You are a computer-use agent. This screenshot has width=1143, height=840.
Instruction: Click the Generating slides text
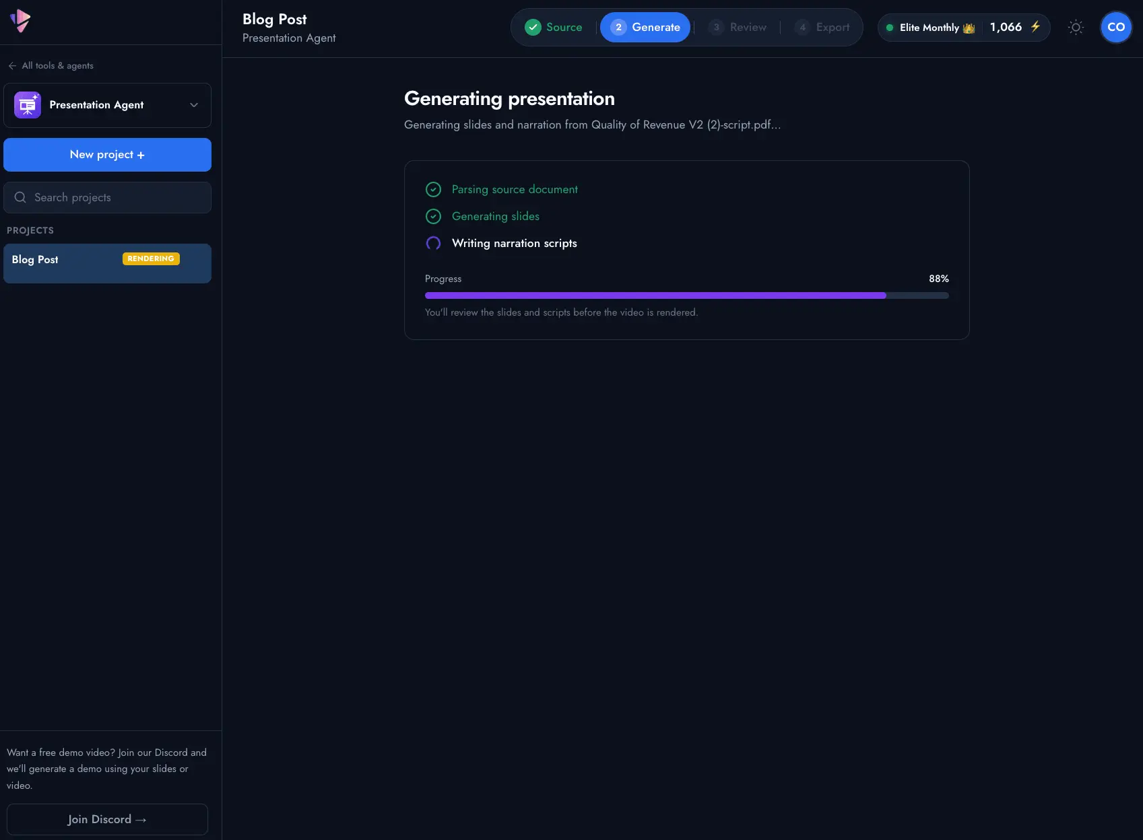click(496, 217)
